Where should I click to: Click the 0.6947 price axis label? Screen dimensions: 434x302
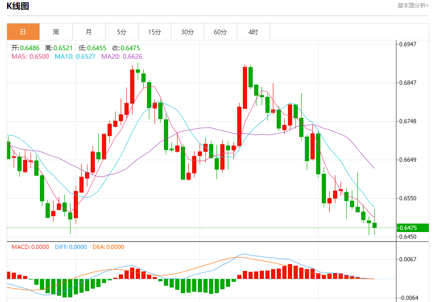pyautogui.click(x=408, y=44)
